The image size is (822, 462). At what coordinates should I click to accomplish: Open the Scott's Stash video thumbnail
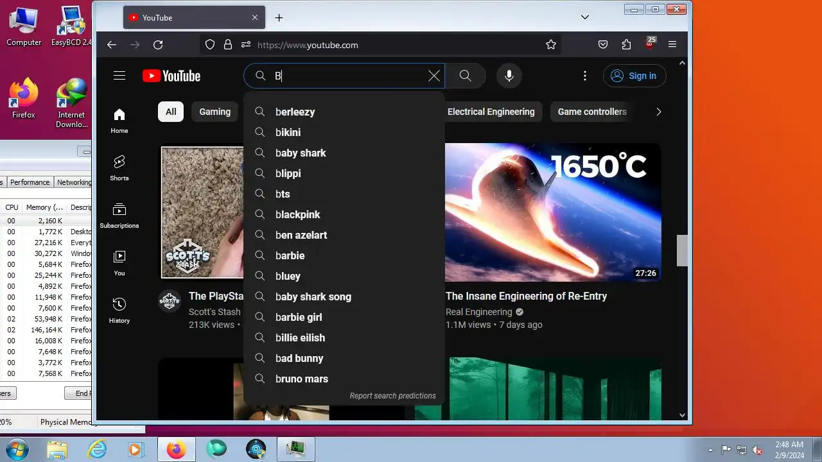pos(202,212)
